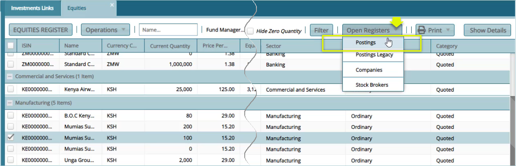Close the Equities tab with its X
The width and height of the screenshot is (516, 166).
(112, 4)
